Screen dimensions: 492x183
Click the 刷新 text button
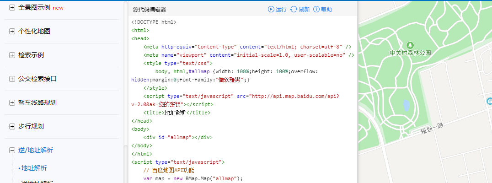[x=305, y=10]
